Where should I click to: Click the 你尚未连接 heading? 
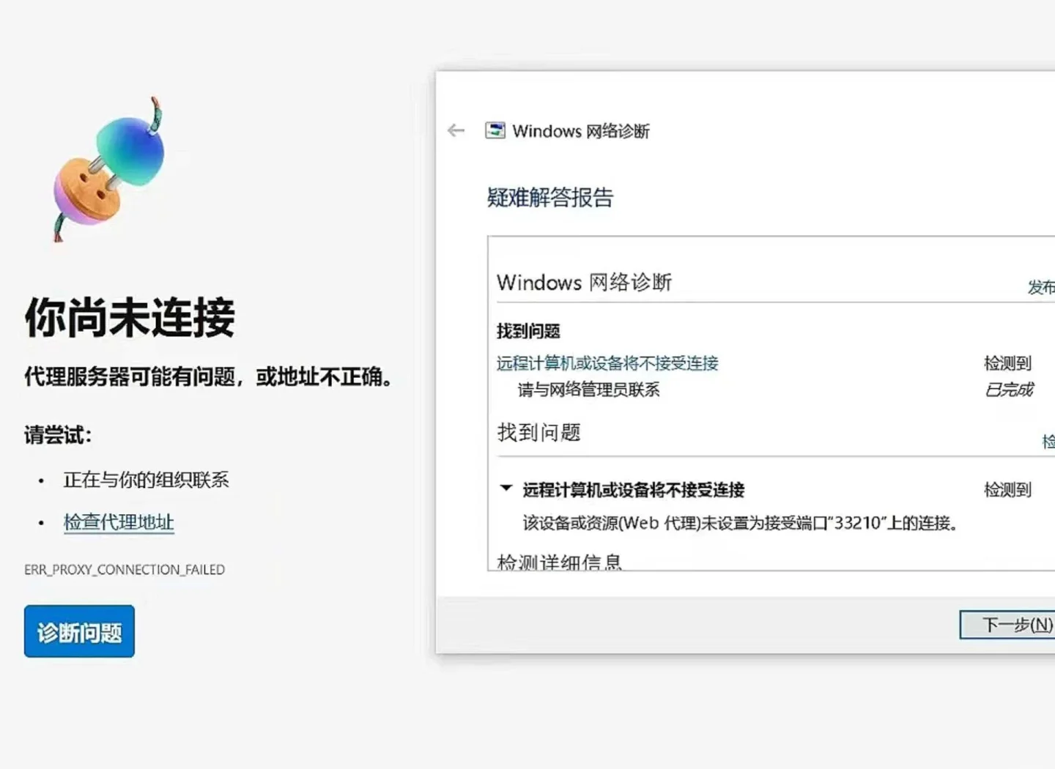coord(130,317)
